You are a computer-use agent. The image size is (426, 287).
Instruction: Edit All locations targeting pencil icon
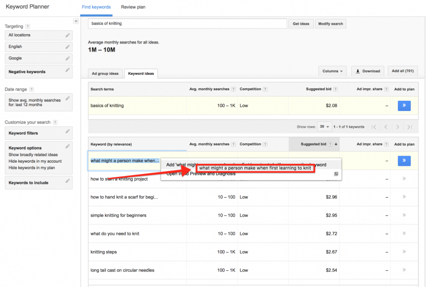pyautogui.click(x=67, y=35)
